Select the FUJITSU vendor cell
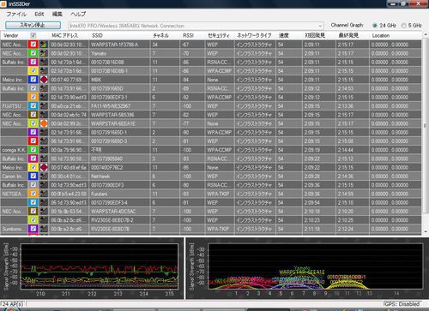The image size is (429, 311). click(15, 106)
